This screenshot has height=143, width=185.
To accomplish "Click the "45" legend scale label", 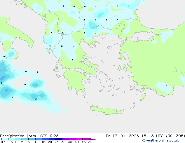I will tap(83, 142).
